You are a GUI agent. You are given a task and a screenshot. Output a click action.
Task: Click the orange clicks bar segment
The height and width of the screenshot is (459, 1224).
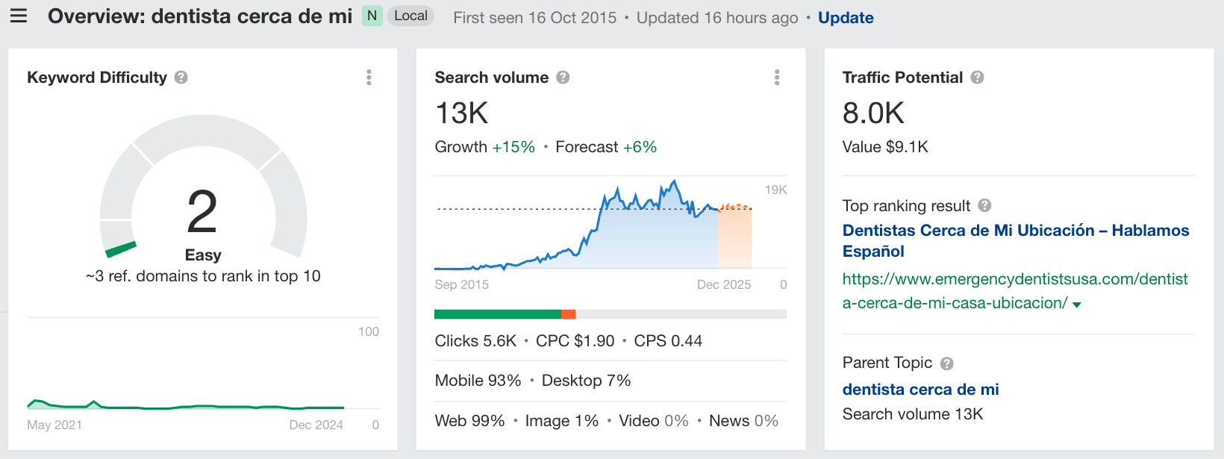point(568,314)
